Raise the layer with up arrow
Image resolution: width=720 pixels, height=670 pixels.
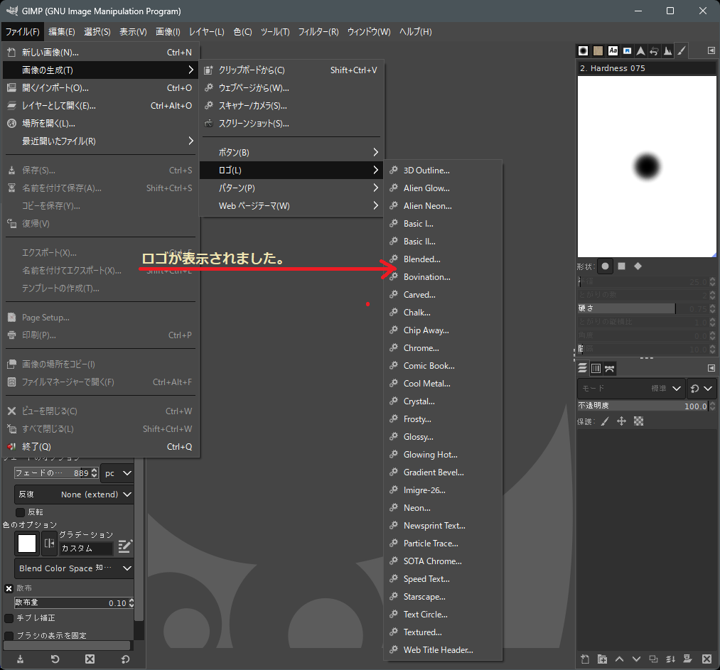pyautogui.click(x=619, y=659)
